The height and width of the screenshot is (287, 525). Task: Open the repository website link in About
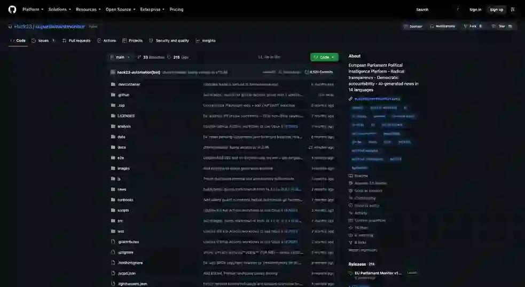[378, 99]
